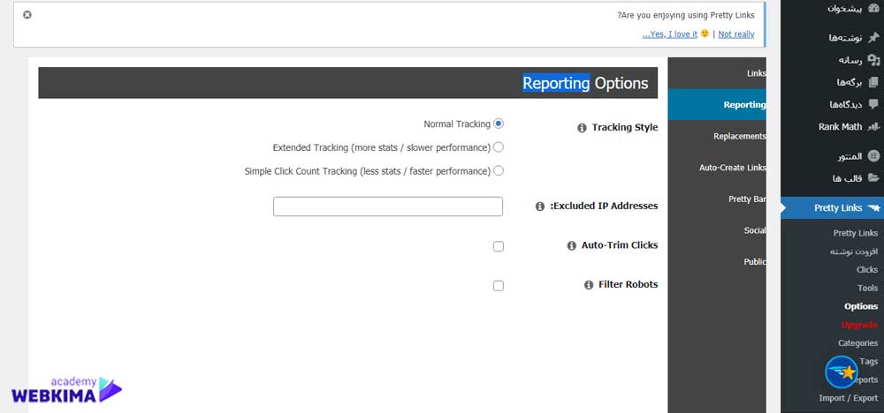This screenshot has height=413, width=884.
Task: Open the Rank Math menu item
Action: tap(832, 127)
